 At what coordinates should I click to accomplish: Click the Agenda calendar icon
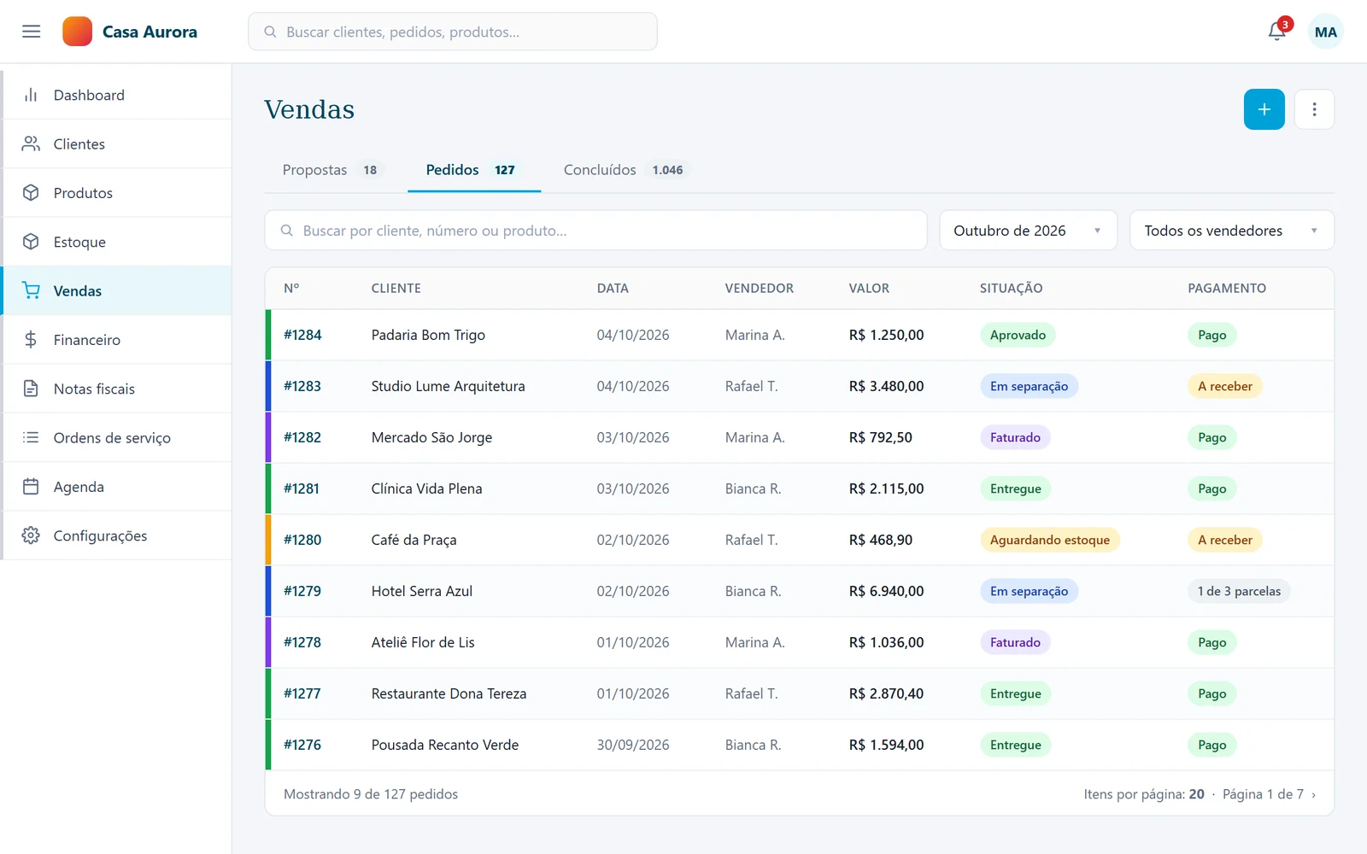[x=31, y=487]
